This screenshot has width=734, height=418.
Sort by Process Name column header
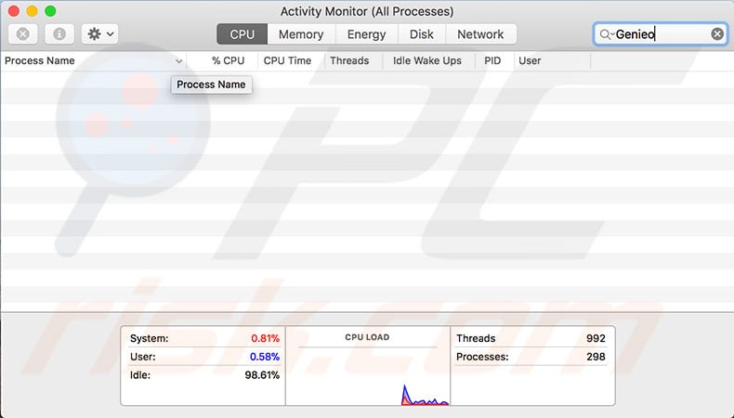coord(93,61)
